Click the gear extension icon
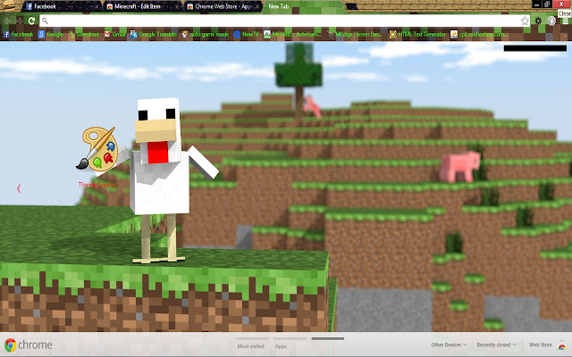Image resolution: width=572 pixels, height=357 pixels. (538, 21)
